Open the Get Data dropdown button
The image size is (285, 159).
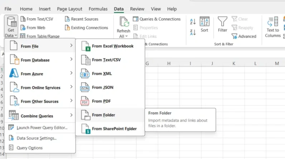pyautogui.click(x=11, y=26)
